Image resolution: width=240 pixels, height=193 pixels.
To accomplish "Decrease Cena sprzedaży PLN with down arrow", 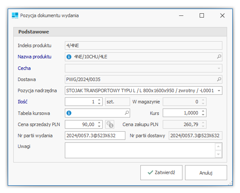I will point(99,126).
